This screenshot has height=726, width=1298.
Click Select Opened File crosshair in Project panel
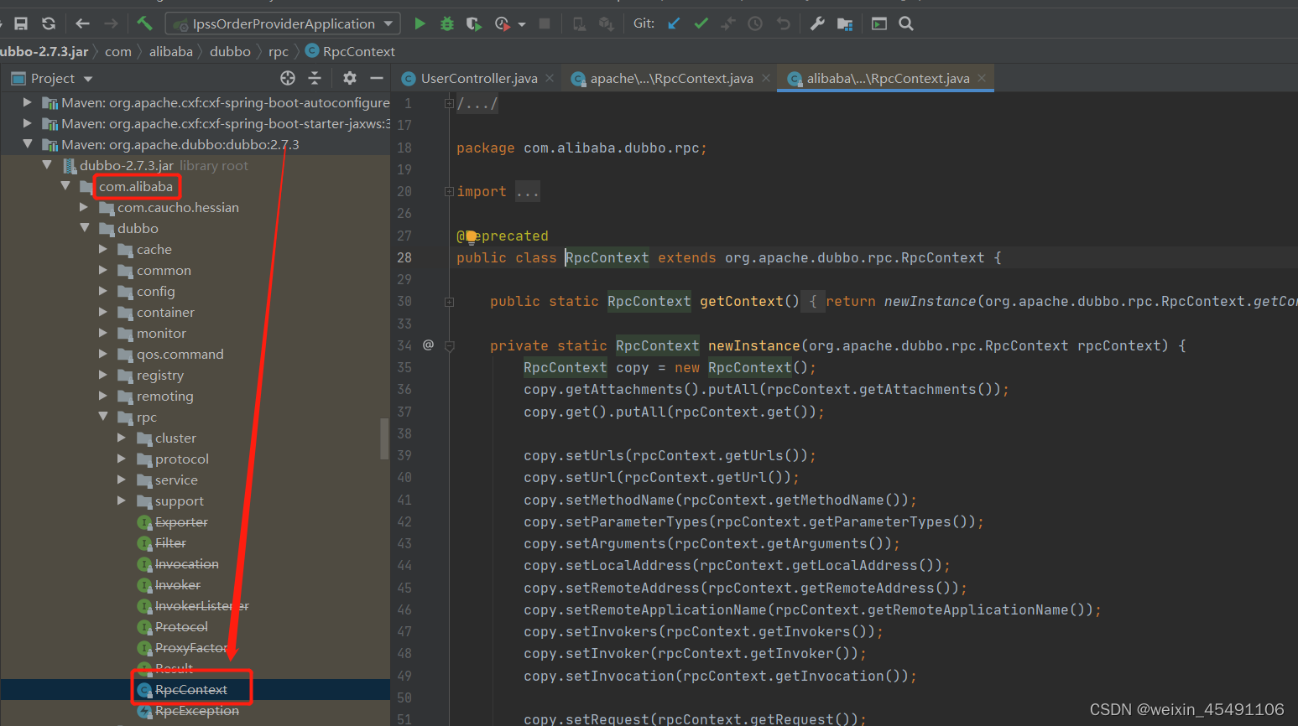288,77
